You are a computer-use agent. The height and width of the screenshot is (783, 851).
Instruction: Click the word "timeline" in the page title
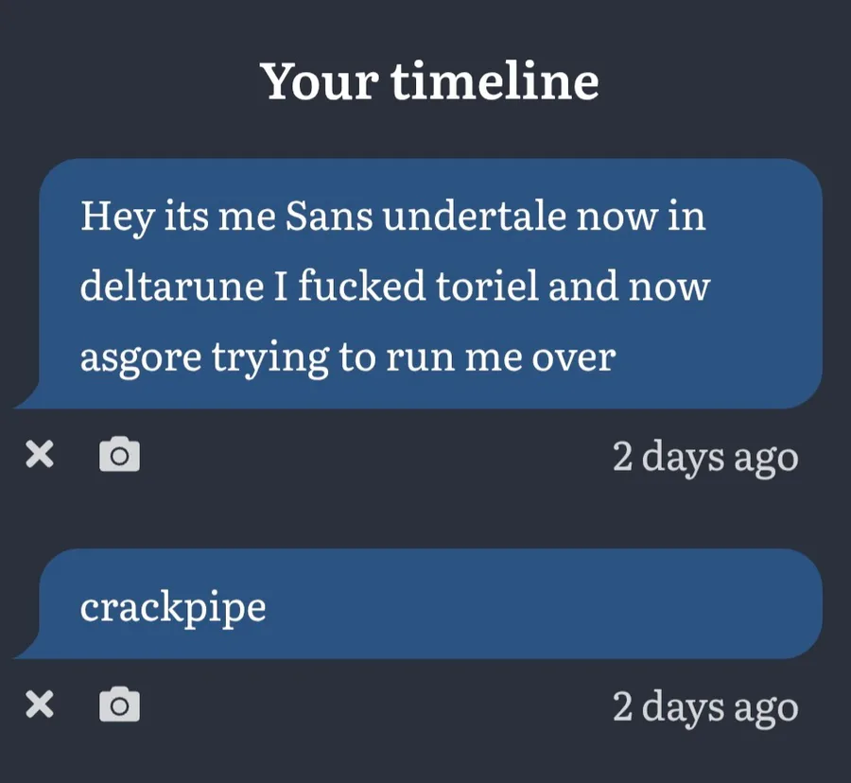[x=495, y=81]
